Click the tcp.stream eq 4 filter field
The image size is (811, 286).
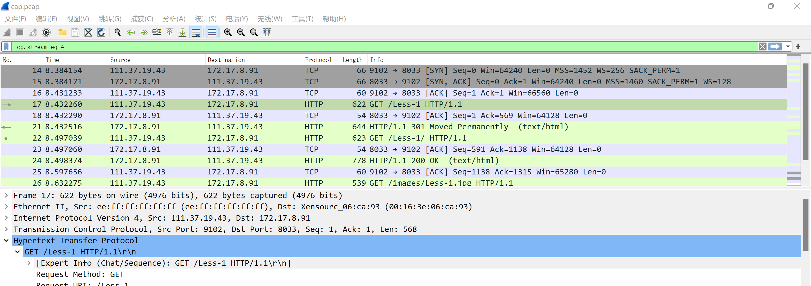click(378, 47)
